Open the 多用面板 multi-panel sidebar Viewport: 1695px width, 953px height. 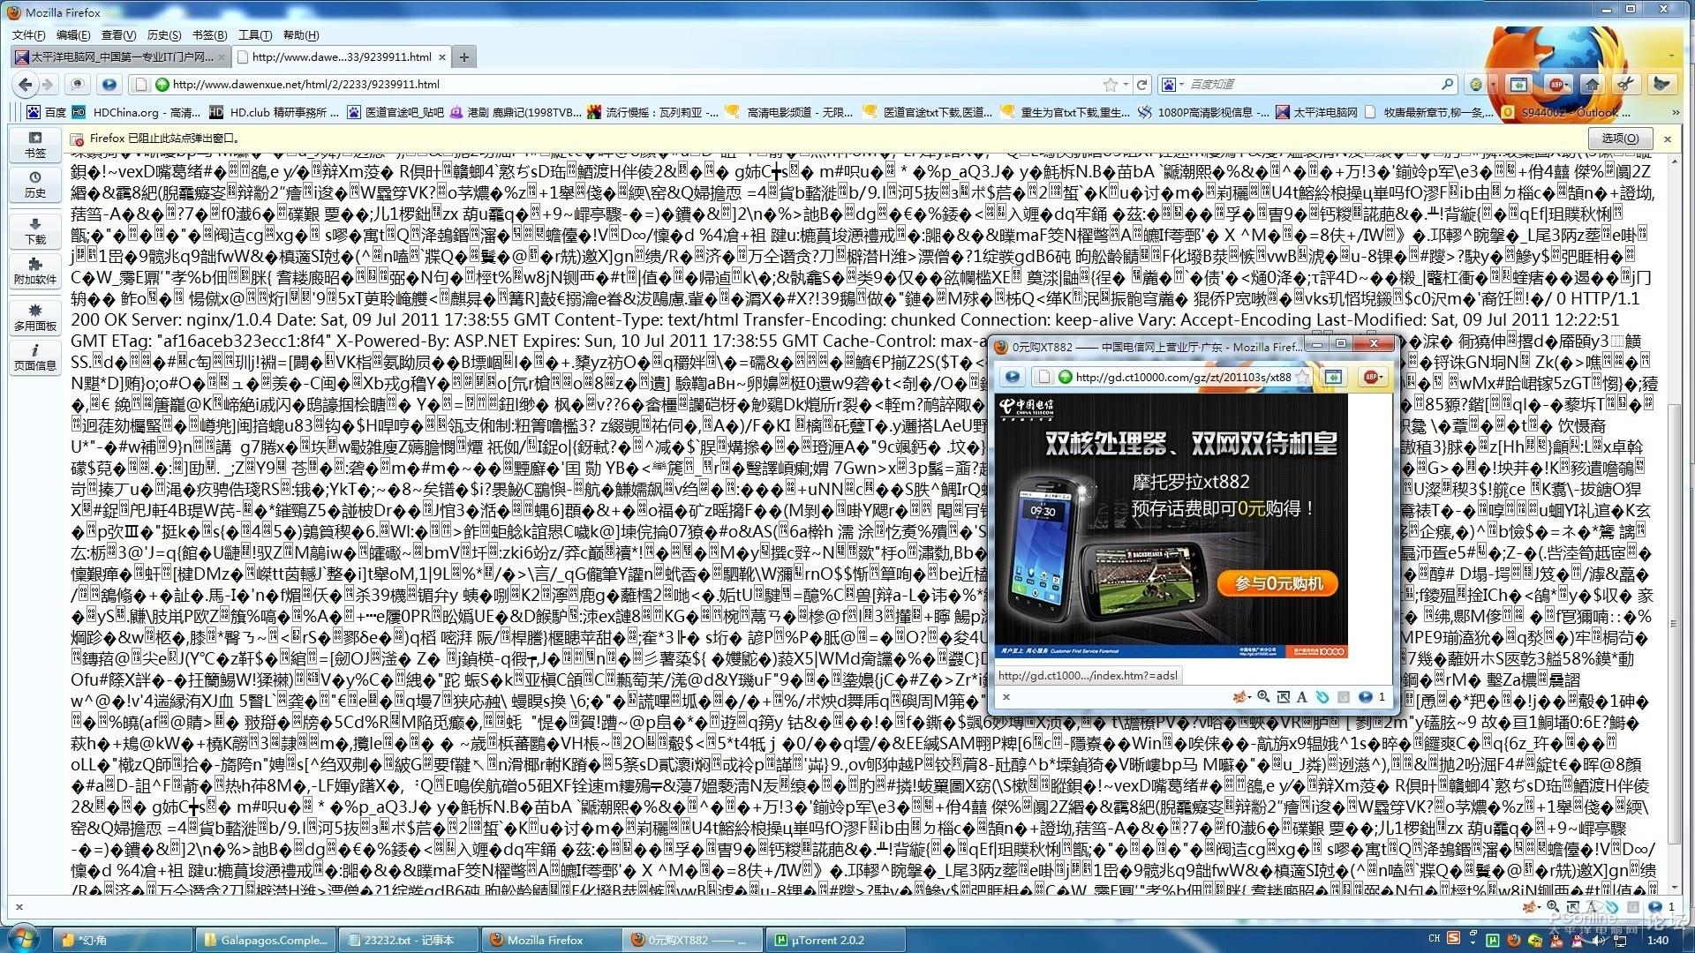[x=35, y=318]
